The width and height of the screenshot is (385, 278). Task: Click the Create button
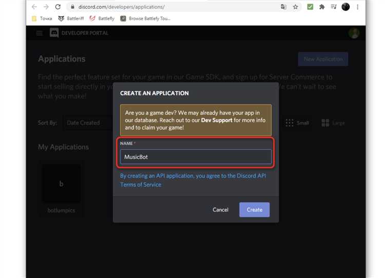[255, 210]
